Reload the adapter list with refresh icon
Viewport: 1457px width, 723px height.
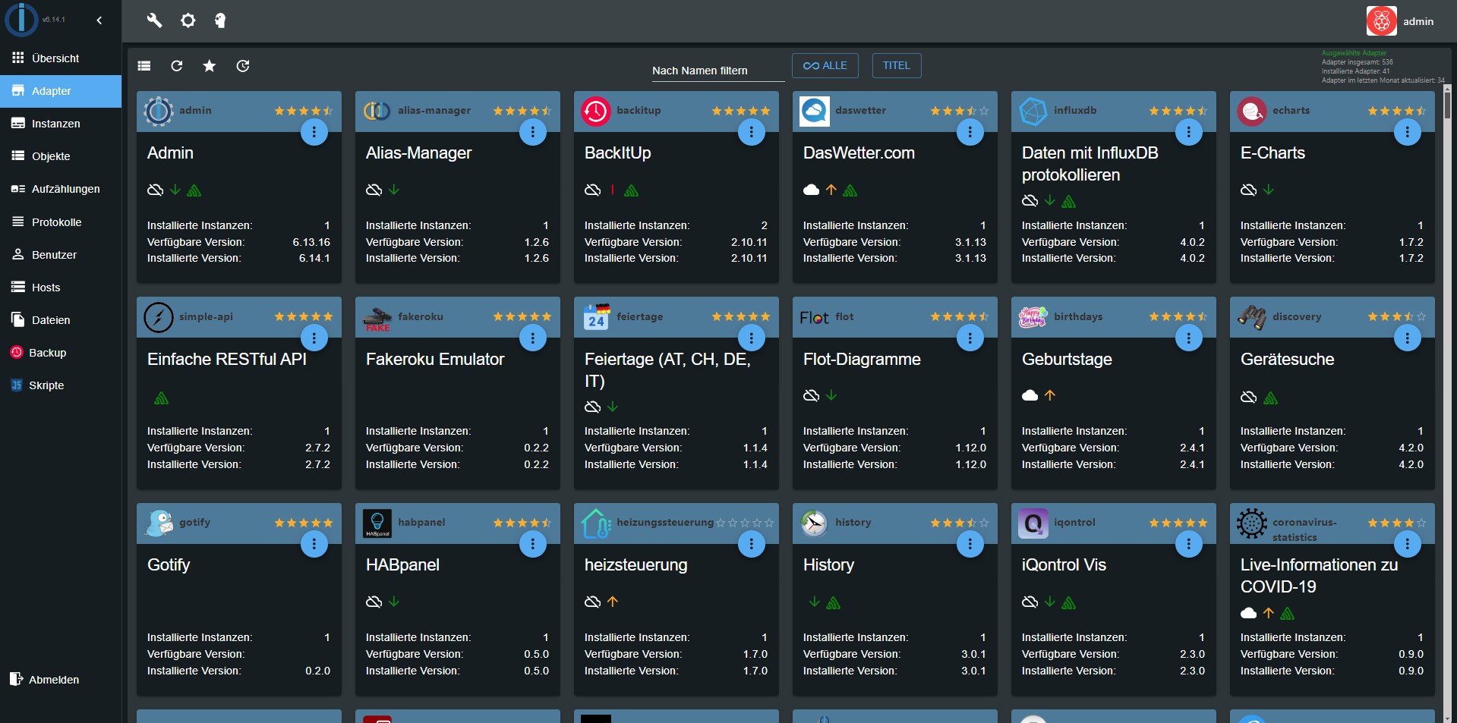(x=177, y=66)
